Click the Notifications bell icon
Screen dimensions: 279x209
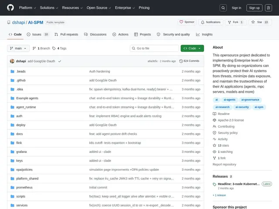(x=202, y=22)
